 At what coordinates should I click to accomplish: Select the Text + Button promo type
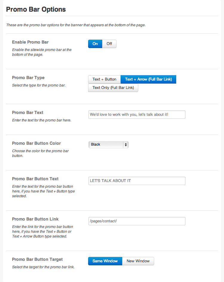104,79
